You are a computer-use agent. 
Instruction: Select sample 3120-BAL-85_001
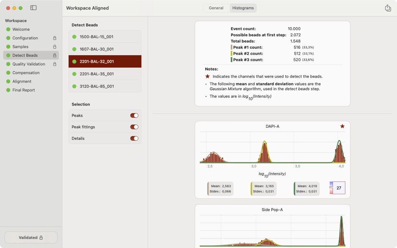[x=105, y=86]
